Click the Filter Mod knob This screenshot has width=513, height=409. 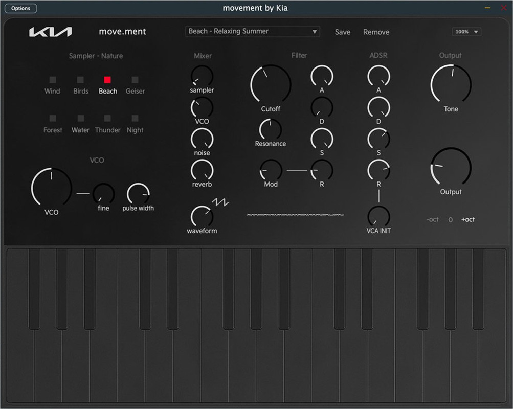(x=271, y=170)
